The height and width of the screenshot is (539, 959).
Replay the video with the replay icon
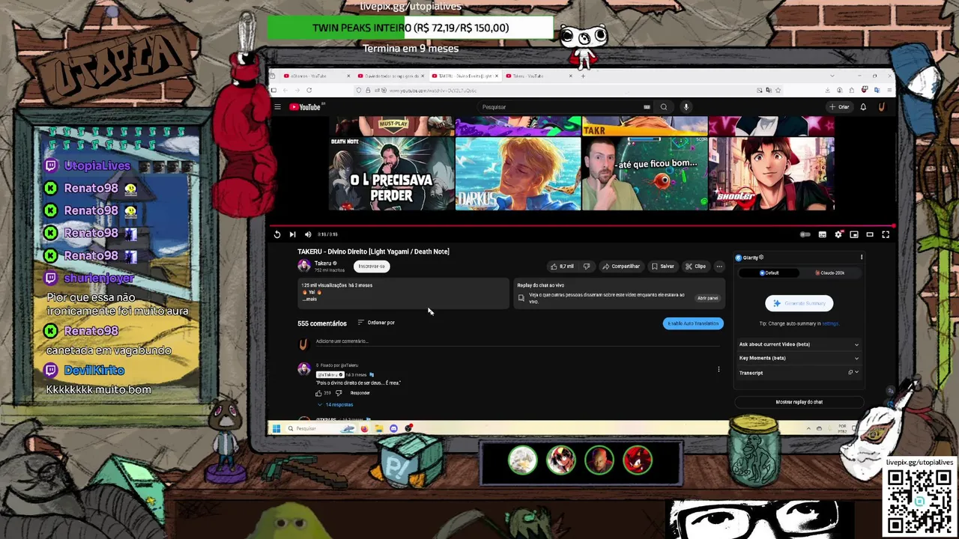tap(277, 234)
